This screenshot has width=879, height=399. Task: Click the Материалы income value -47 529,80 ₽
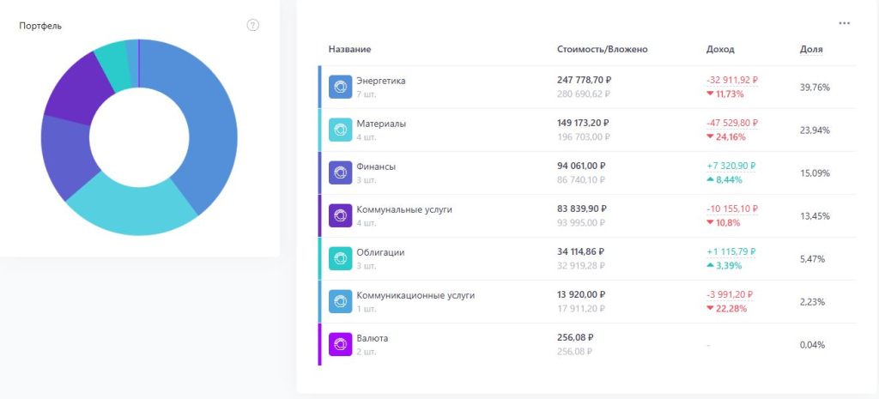(x=731, y=123)
